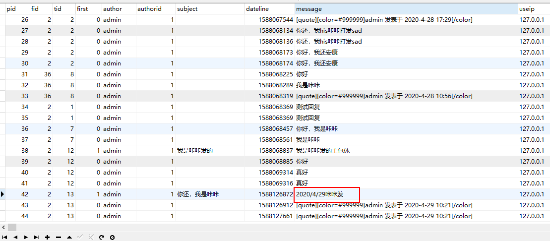Click the quote message in pid 44 row
This screenshot has width=550, height=241.
[x=406, y=216]
